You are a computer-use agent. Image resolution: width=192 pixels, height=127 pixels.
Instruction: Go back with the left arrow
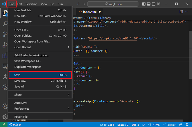(79, 4)
